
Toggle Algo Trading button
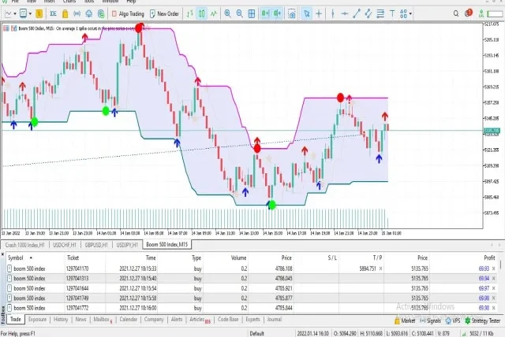click(x=128, y=14)
